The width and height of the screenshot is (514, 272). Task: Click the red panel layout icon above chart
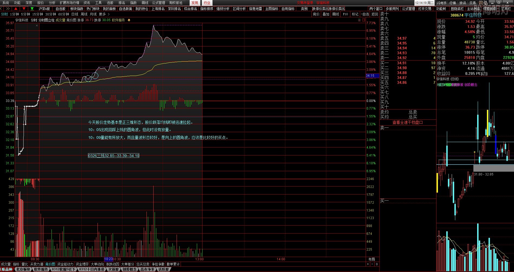[x=363, y=20]
